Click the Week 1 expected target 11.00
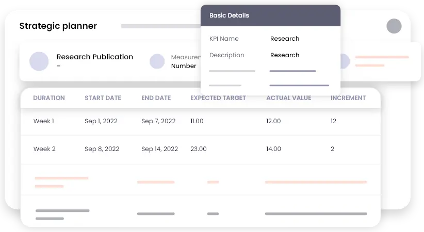This screenshot has width=424, height=232. click(x=197, y=121)
